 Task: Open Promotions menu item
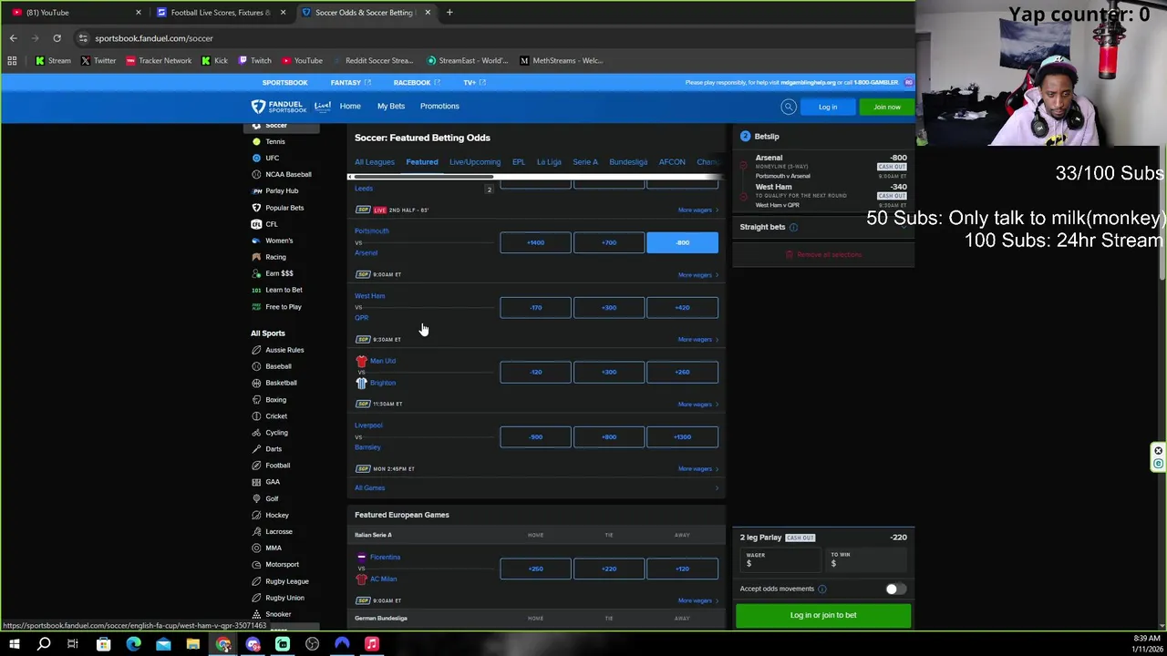coord(439,107)
